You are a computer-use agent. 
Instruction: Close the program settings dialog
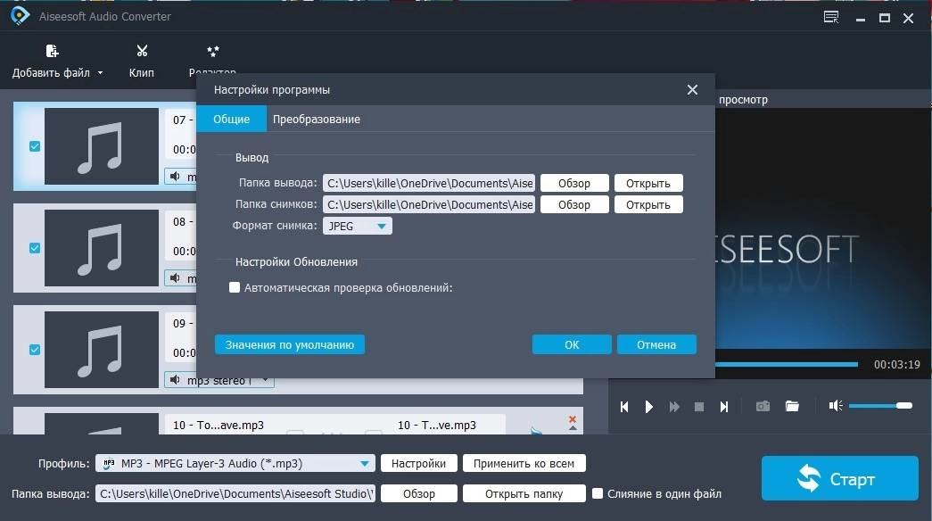692,90
